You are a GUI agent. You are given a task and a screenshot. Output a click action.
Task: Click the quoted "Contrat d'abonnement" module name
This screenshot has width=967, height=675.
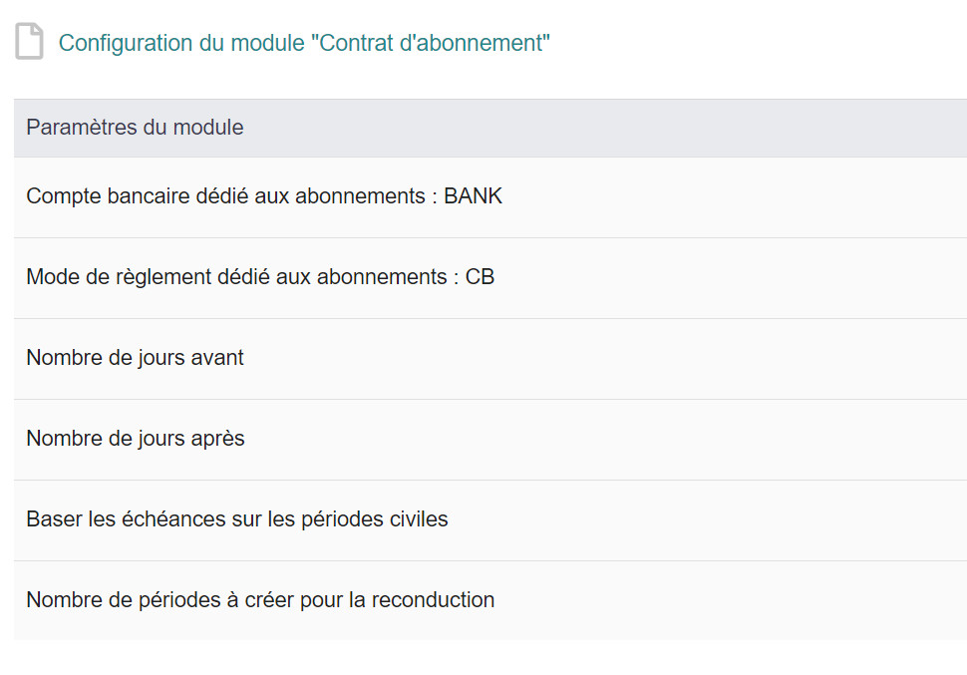(x=435, y=43)
